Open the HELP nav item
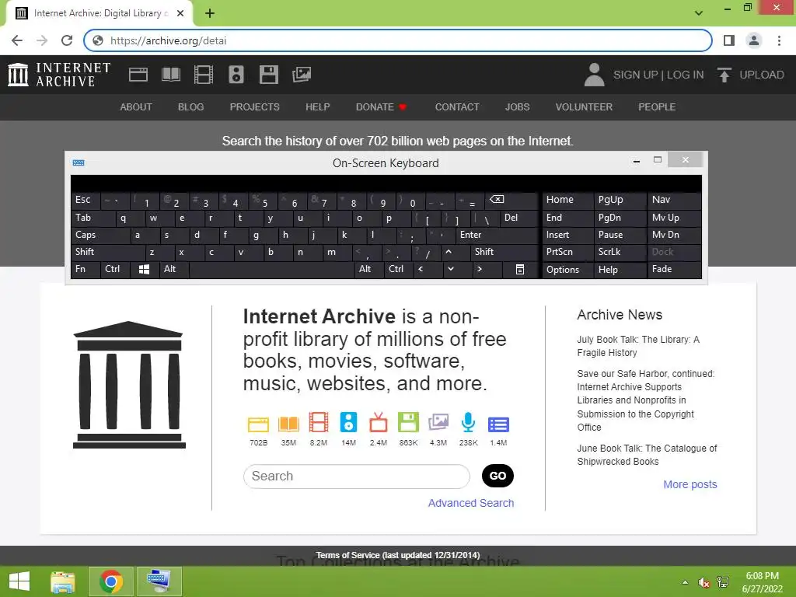796x597 pixels. [x=318, y=107]
